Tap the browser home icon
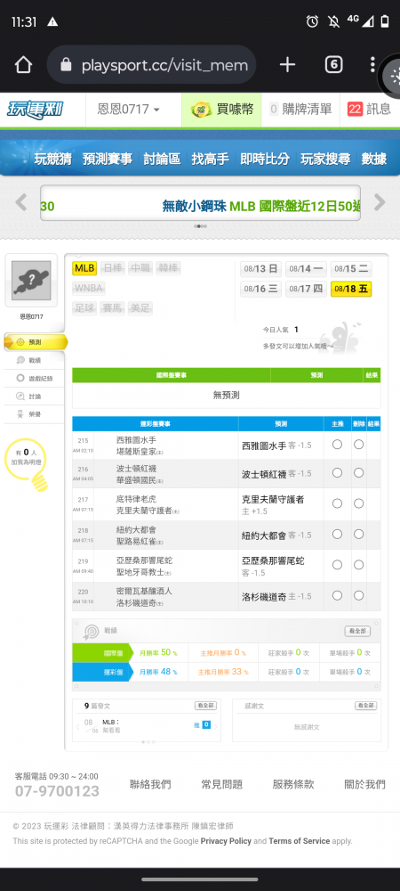Screen dimensions: 400x891 point(23,65)
